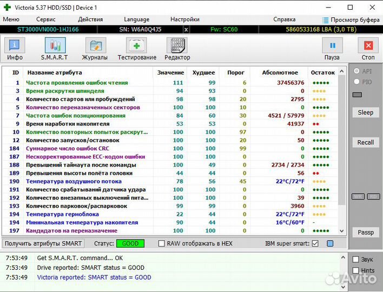This screenshot has width=383, height=292.
Task: Click the green cross Victoria app icon
Action: (7, 8)
